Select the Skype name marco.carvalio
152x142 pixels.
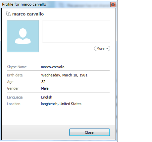tap(53, 67)
